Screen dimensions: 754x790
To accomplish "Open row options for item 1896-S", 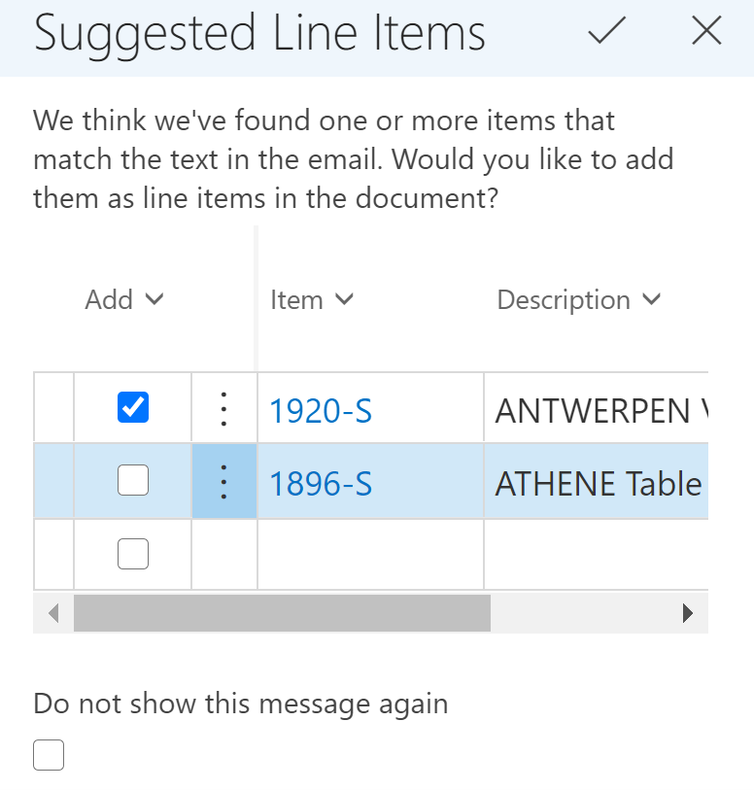I will tap(224, 482).
